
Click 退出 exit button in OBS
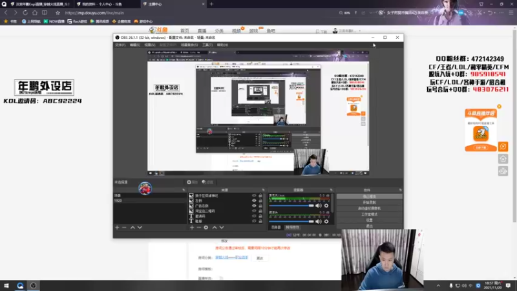[369, 226]
